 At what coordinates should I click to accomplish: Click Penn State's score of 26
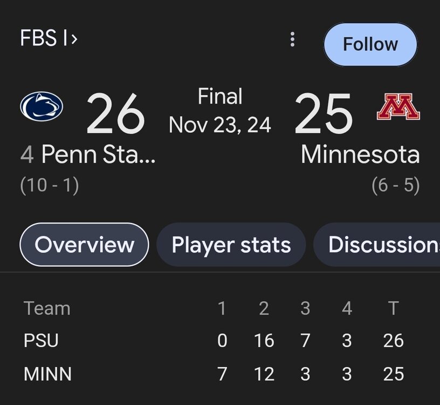[115, 114]
